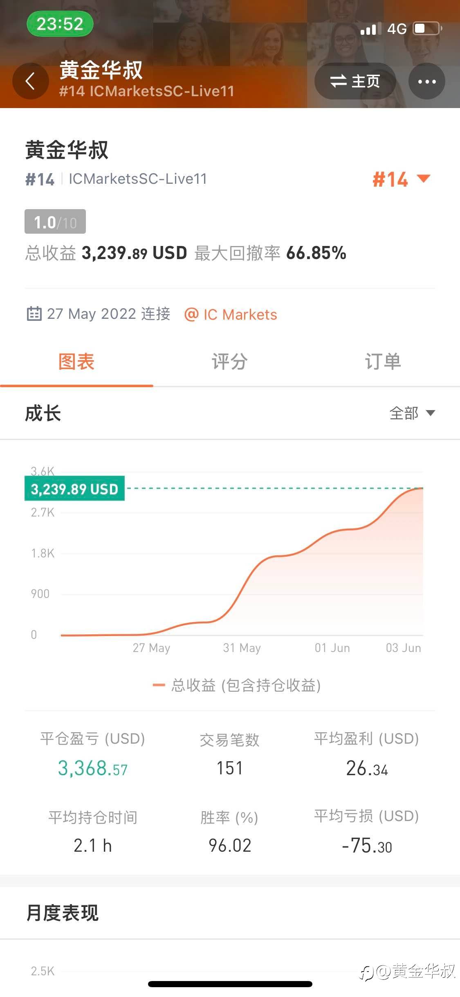Tap the battery status icon
Image resolution: width=460 pixels, height=997 pixels.
427,29
